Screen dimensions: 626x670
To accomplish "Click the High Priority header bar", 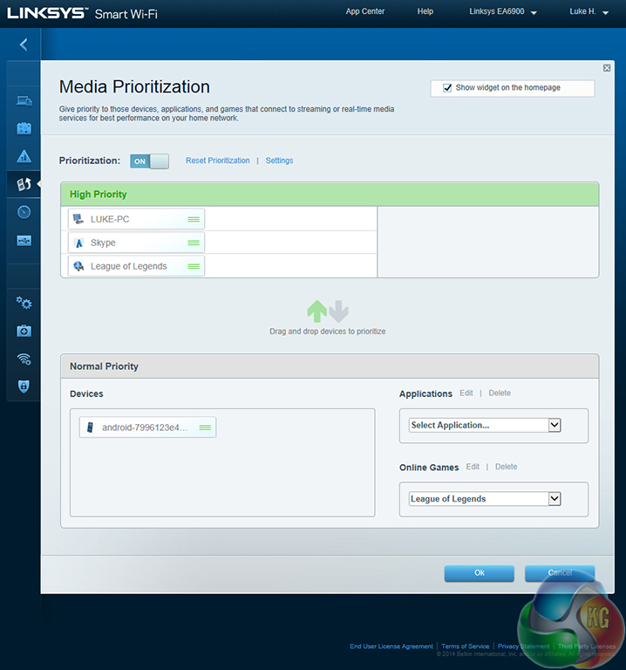I will tap(330, 195).
